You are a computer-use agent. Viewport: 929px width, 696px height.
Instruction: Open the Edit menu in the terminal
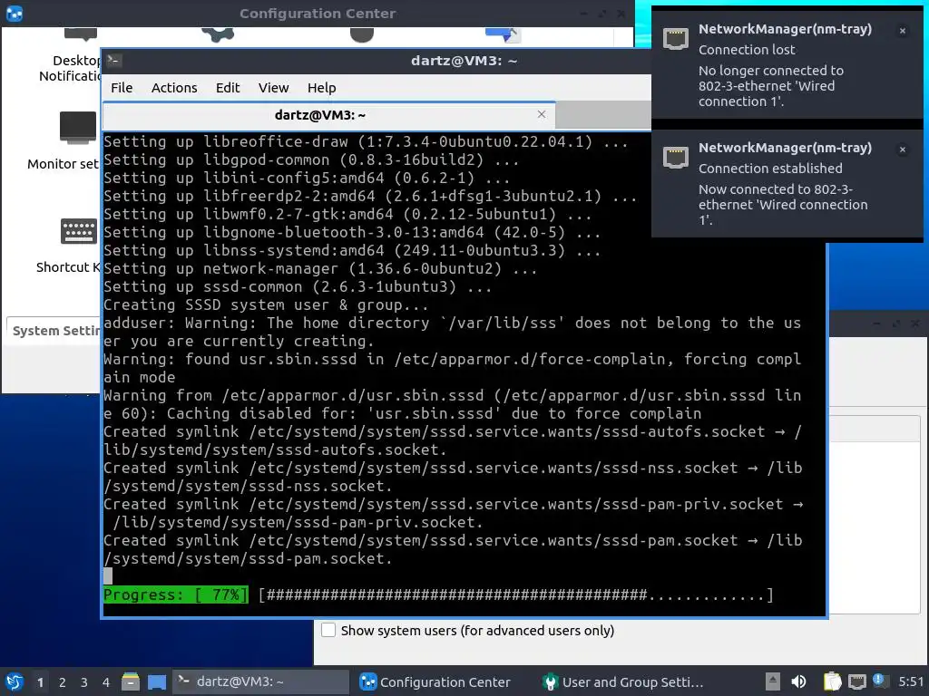[x=228, y=88]
